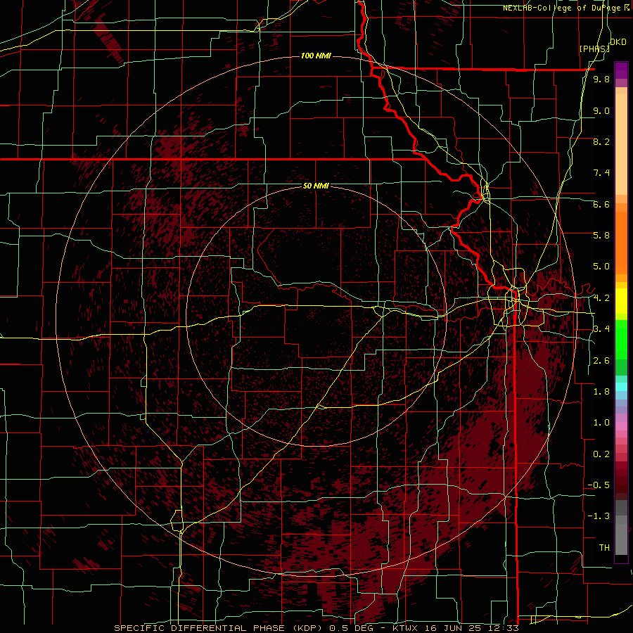Click the 5.8 value on color scale
633x633 pixels.
pyautogui.click(x=601, y=236)
